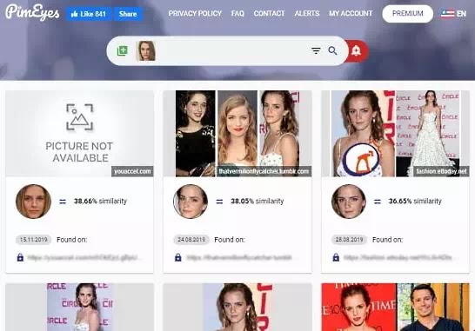The width and height of the screenshot is (475, 331).
Task: Add another photo with green plus icon
Action: pyautogui.click(x=123, y=51)
